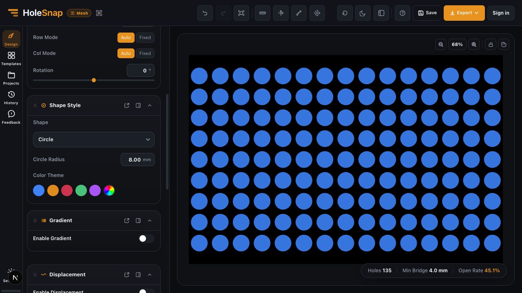Click the Gradient panel drag handle
Viewport: 522px width, 293px height.
pos(35,221)
